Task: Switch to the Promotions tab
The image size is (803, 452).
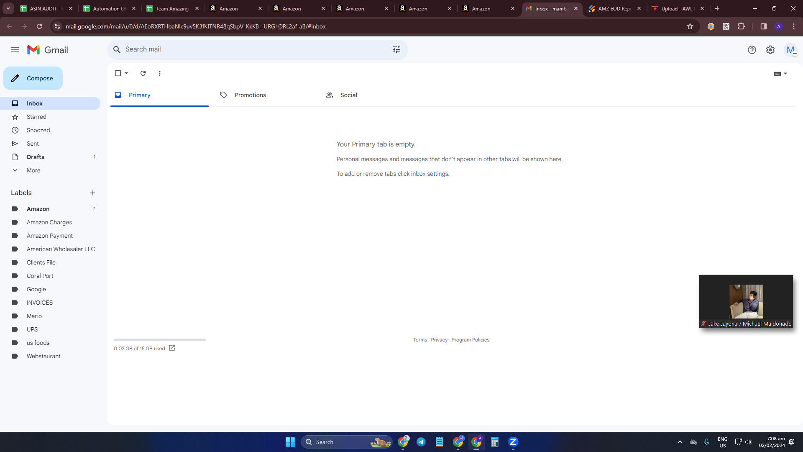Action: pyautogui.click(x=265, y=95)
